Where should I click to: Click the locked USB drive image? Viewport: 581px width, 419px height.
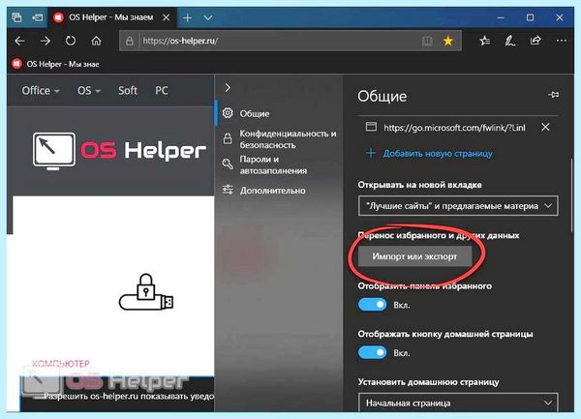coord(146,292)
